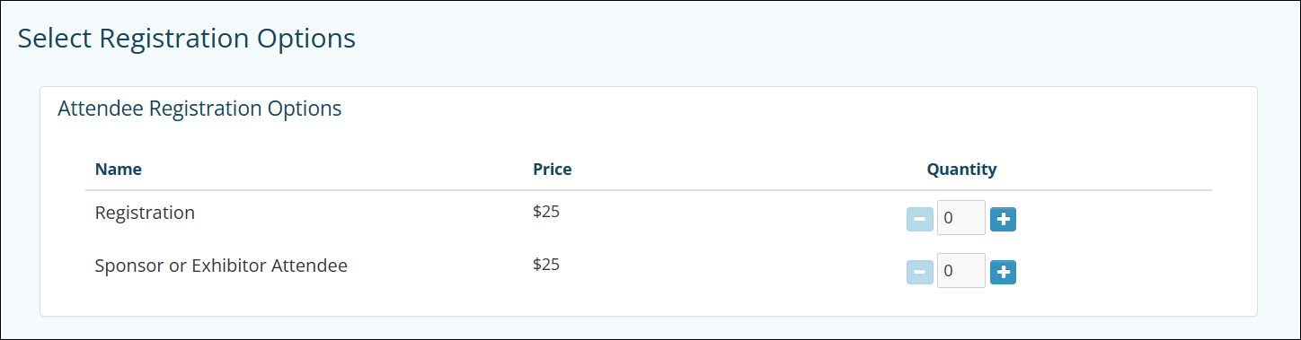Tap the faded minus button in Registration row

[x=920, y=219]
